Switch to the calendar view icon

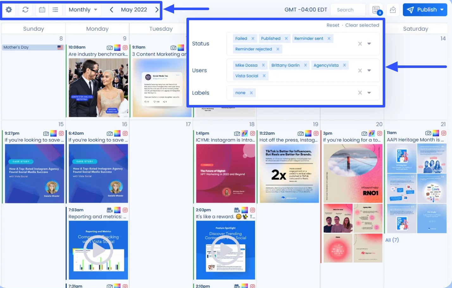pos(40,9)
